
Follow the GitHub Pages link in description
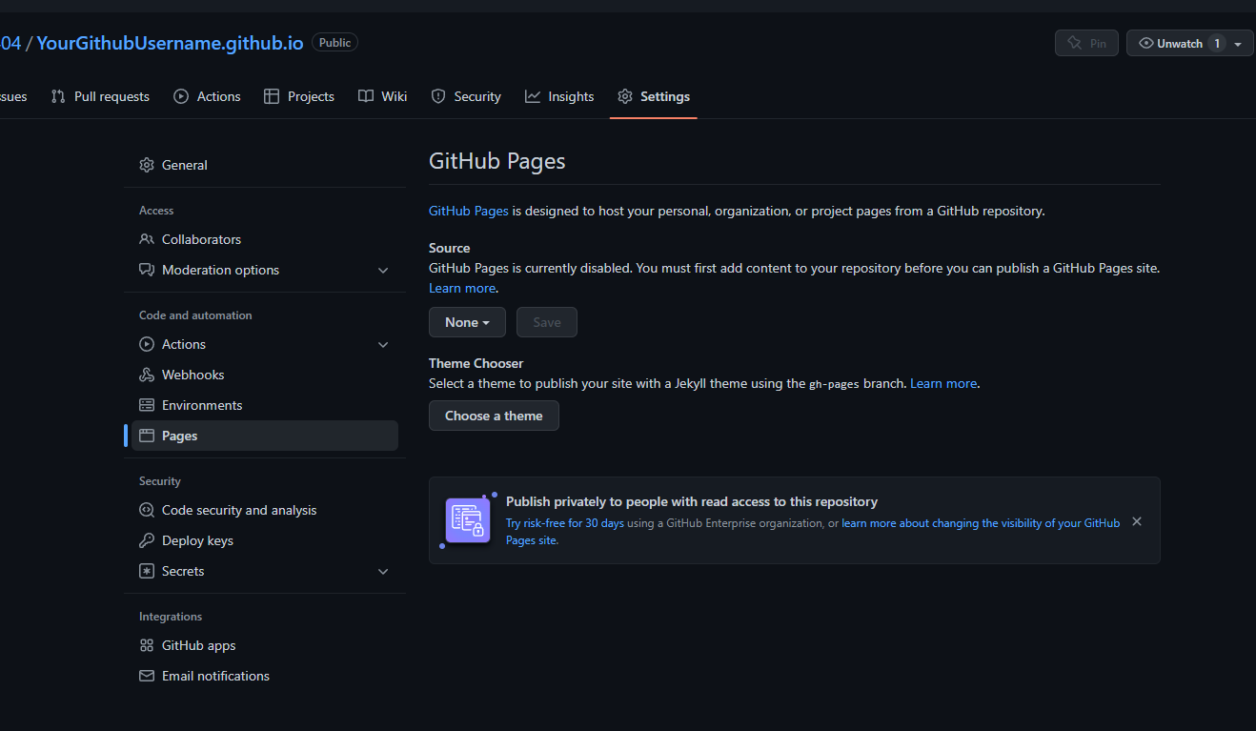[x=469, y=211]
